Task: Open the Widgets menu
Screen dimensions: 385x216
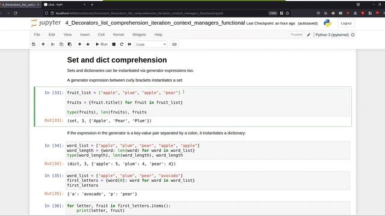Action: [x=139, y=35]
